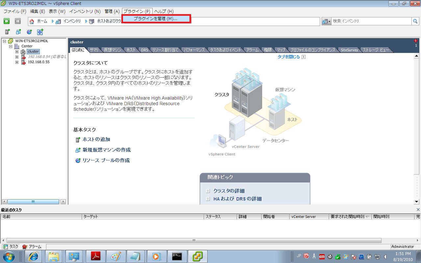The width and height of the screenshot is (421, 263).
Task: Open the ヘルプ (H) menu
Action: (164, 11)
